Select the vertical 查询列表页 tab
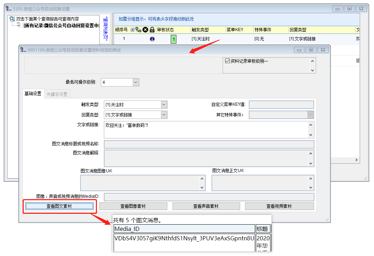Viewport: 374px width, 256px height. coord(106,29)
